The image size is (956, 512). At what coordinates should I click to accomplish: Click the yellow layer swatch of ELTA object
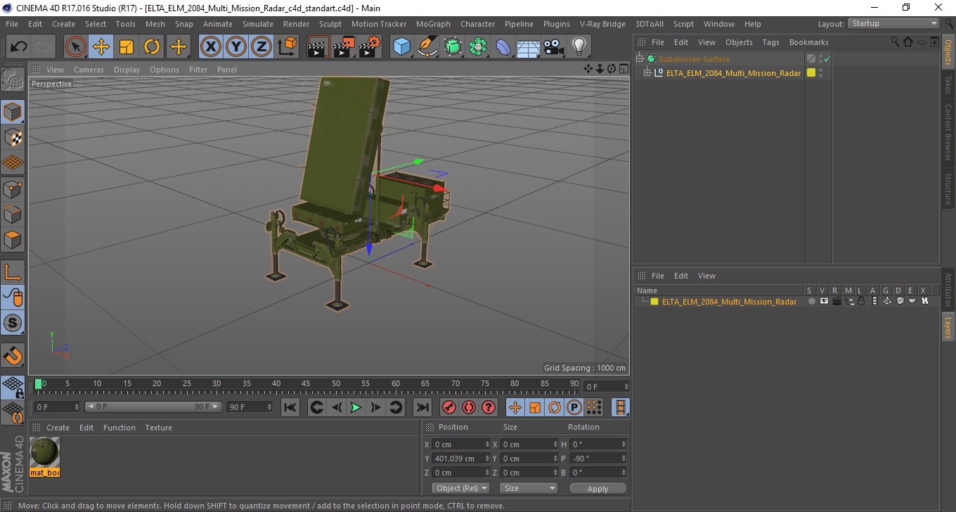810,73
